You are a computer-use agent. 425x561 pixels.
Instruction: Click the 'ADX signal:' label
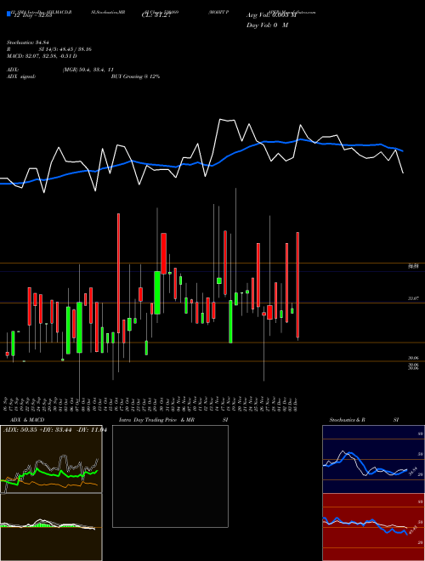(21, 76)
